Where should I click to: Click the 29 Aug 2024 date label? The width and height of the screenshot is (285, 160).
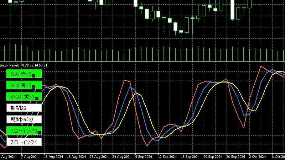coord(122,157)
